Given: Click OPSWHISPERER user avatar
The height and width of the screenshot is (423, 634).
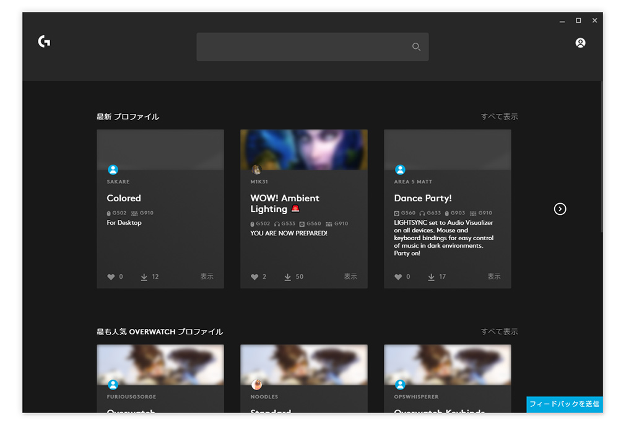Looking at the screenshot, I should coord(400,385).
